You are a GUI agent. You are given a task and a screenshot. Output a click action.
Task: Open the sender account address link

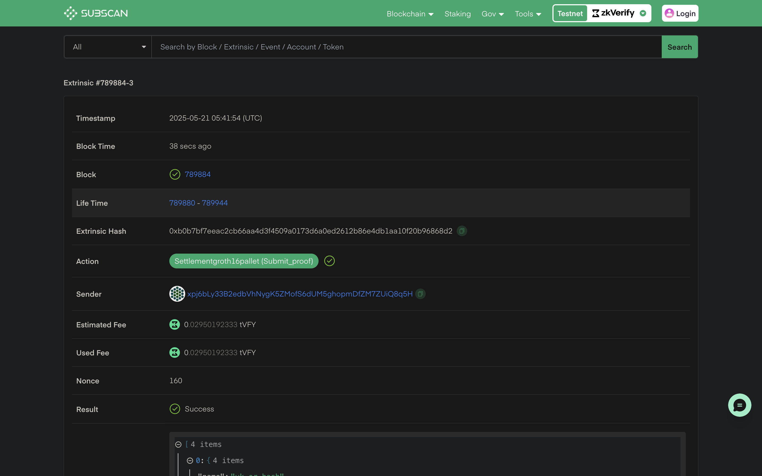pyautogui.click(x=300, y=294)
